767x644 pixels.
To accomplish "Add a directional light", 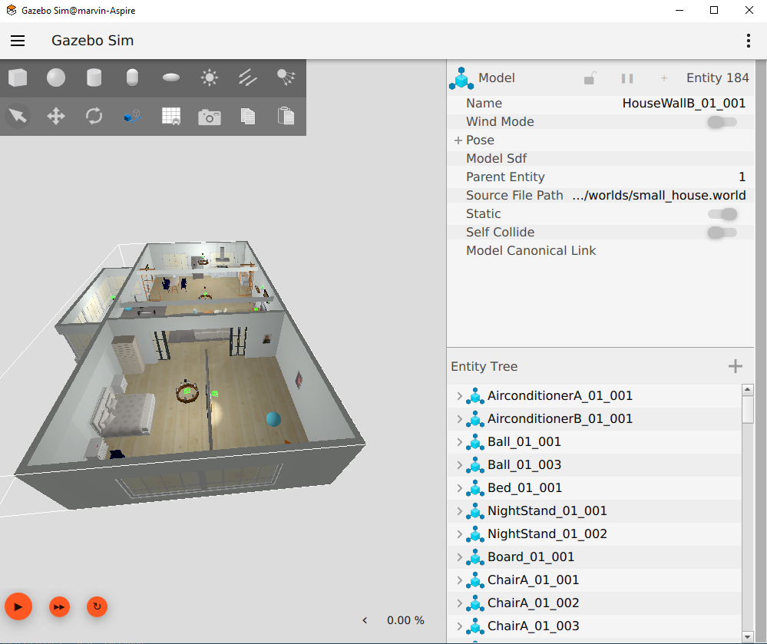I will pos(248,78).
